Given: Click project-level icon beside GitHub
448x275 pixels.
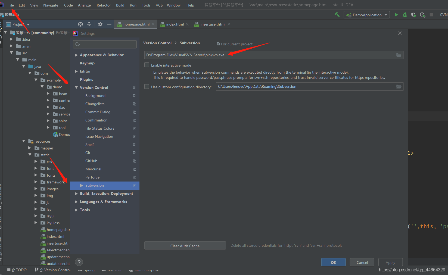Looking at the screenshot, I should point(134,161).
